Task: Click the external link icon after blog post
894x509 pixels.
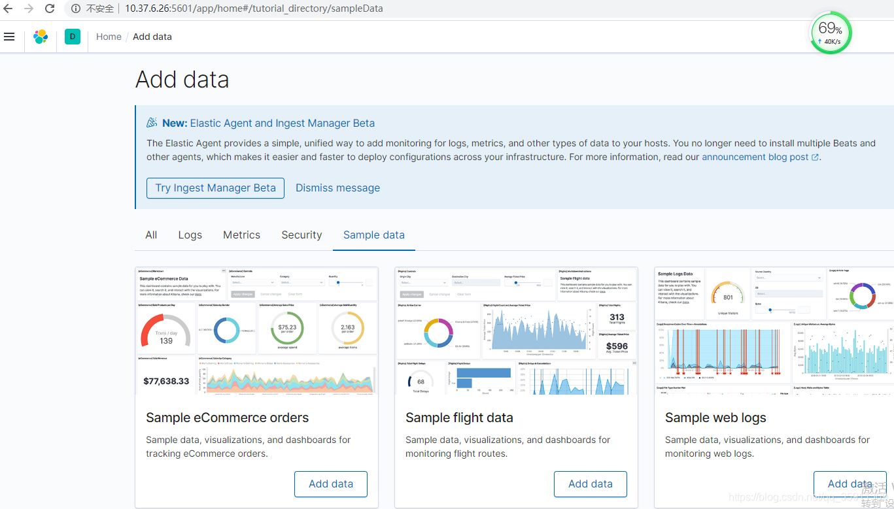Action: [815, 157]
